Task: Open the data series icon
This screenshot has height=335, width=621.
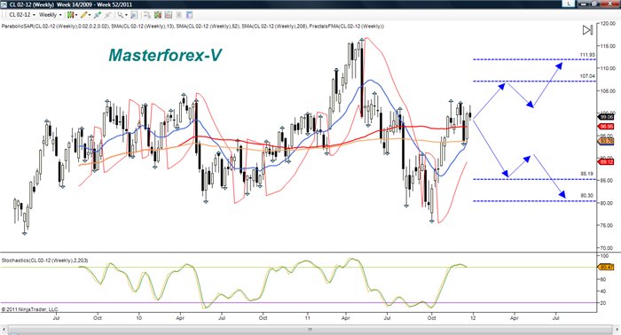Action: click(147, 15)
